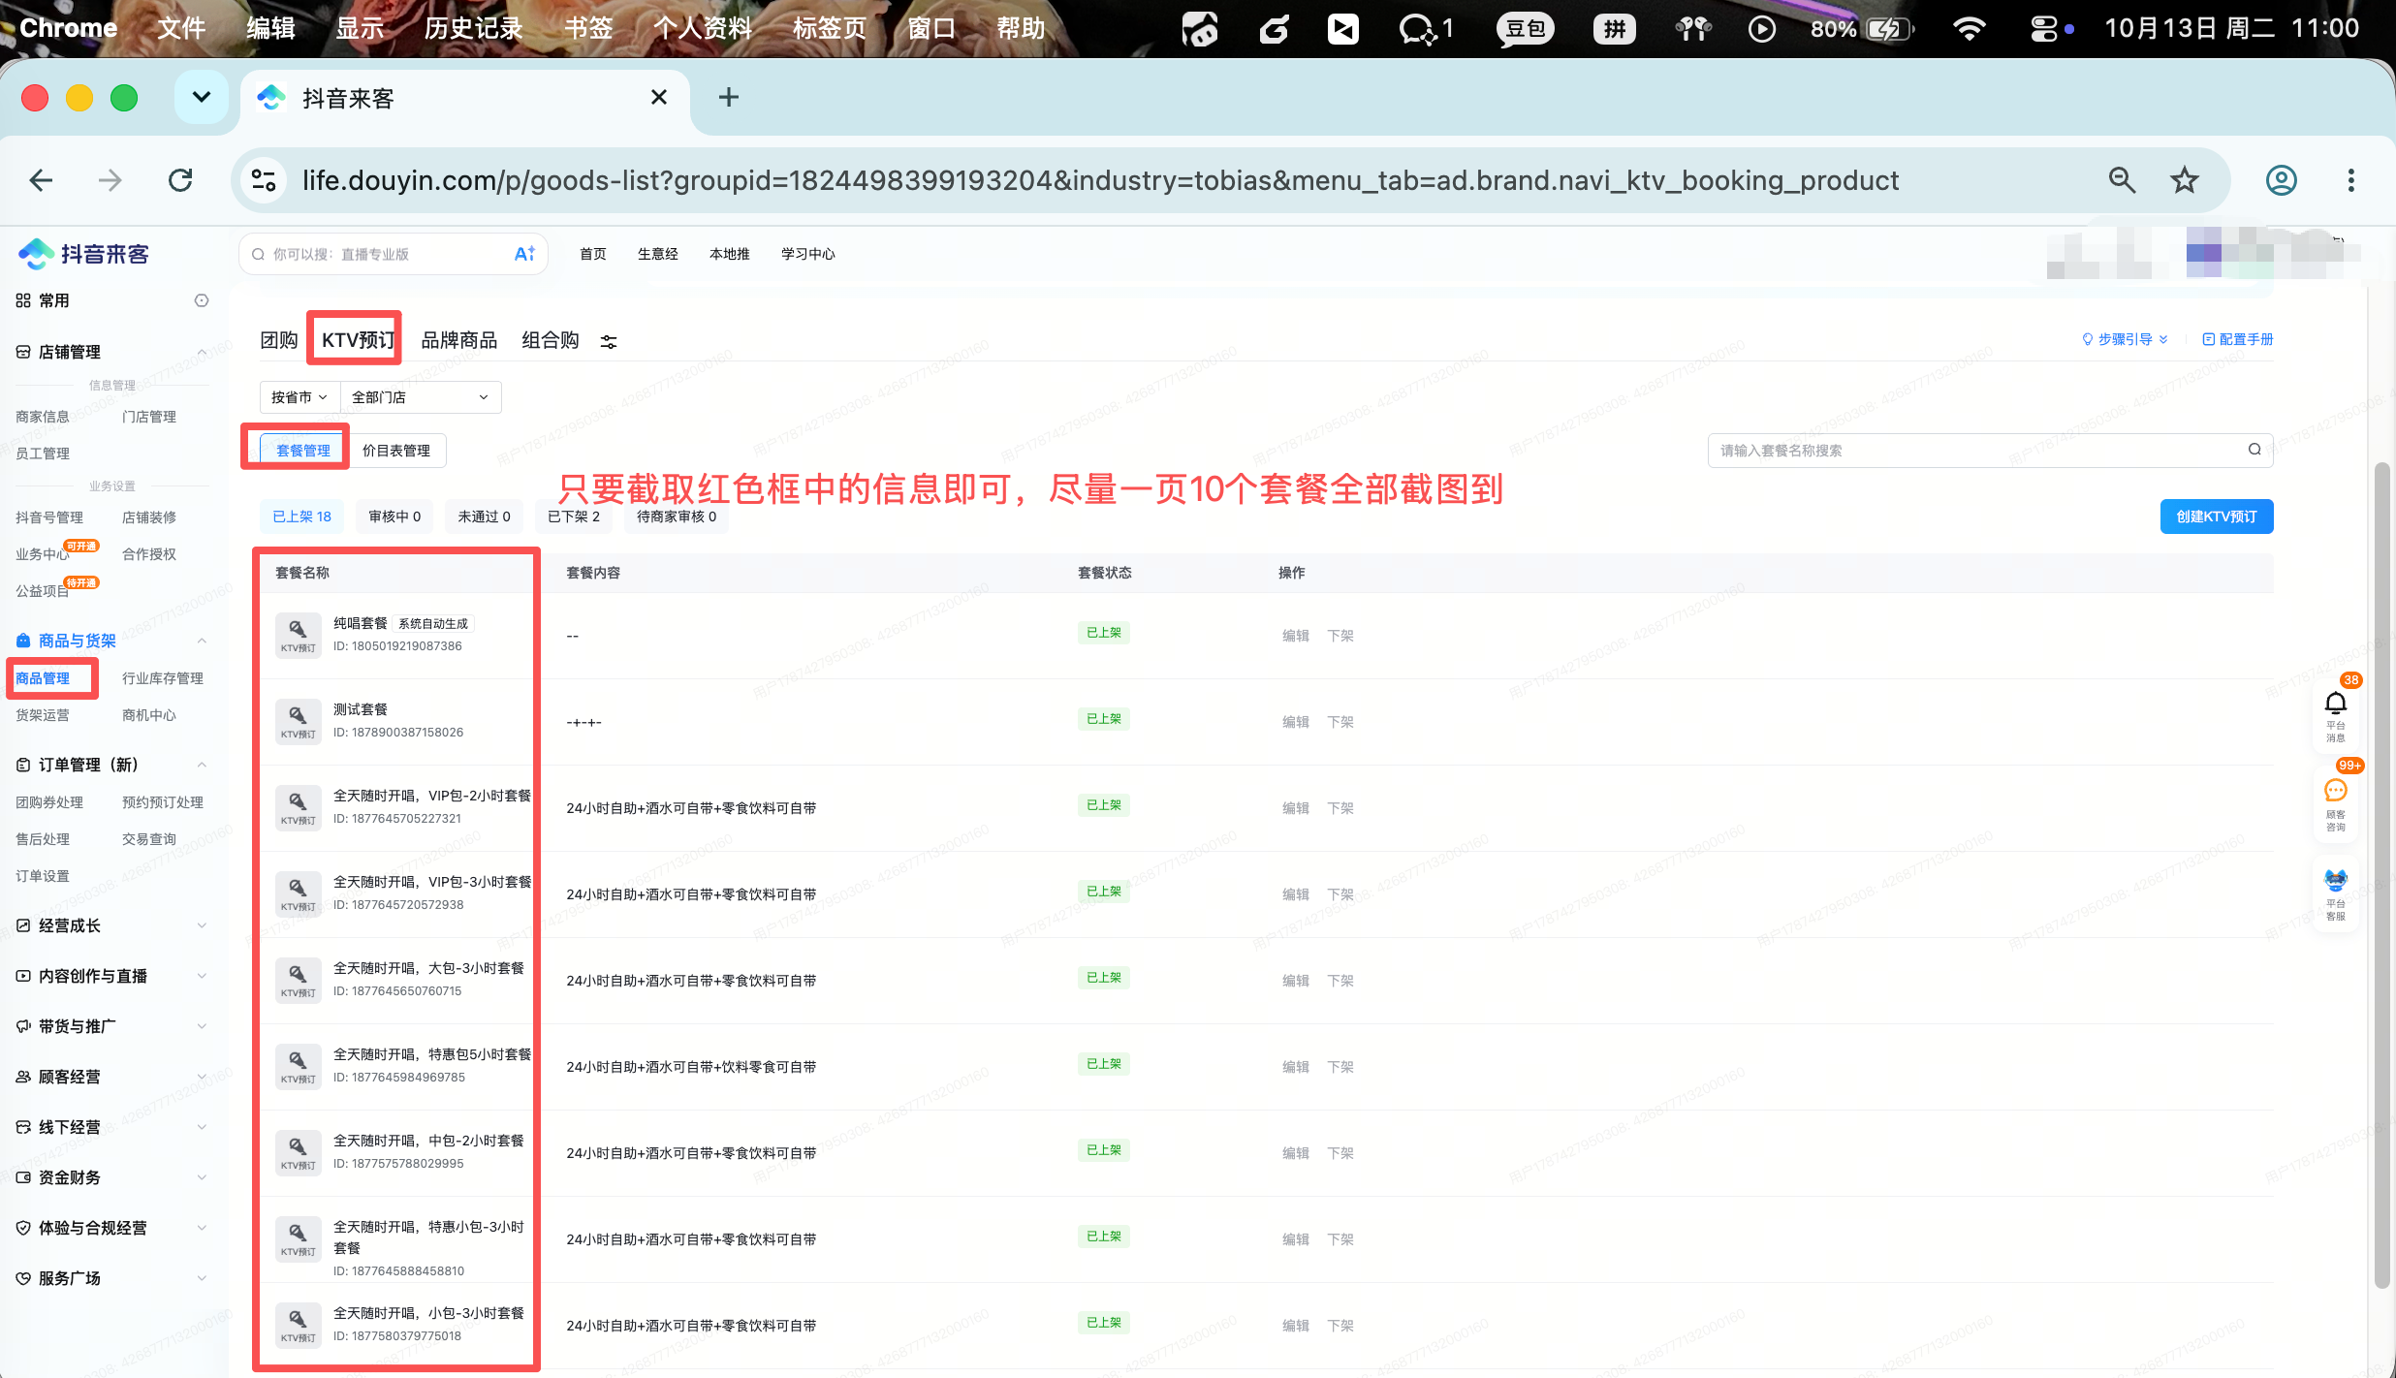This screenshot has width=2396, height=1378.
Task: Click 编辑 for 测试套餐 row
Action: pos(1296,722)
